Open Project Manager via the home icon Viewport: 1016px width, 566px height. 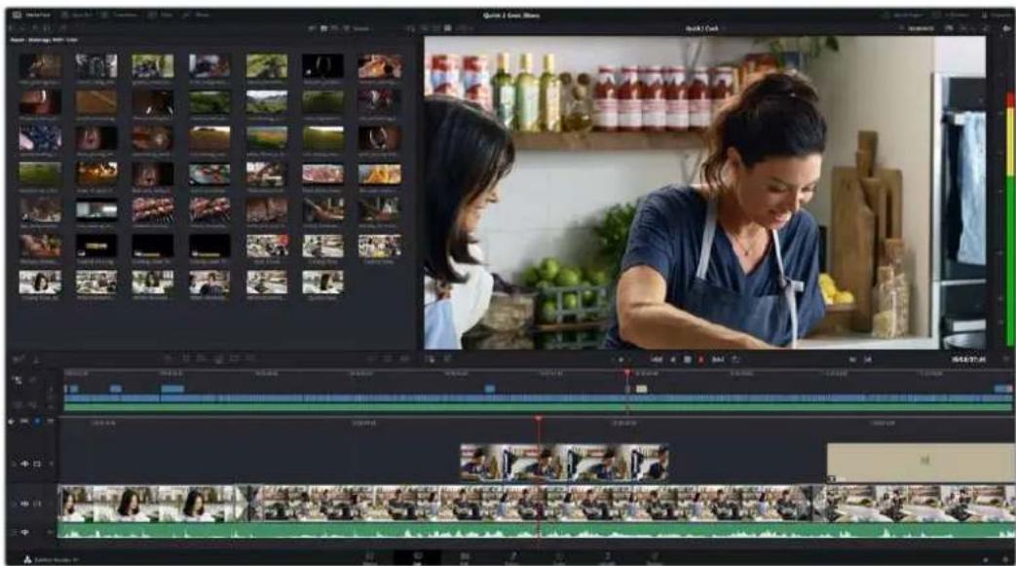[x=986, y=559]
